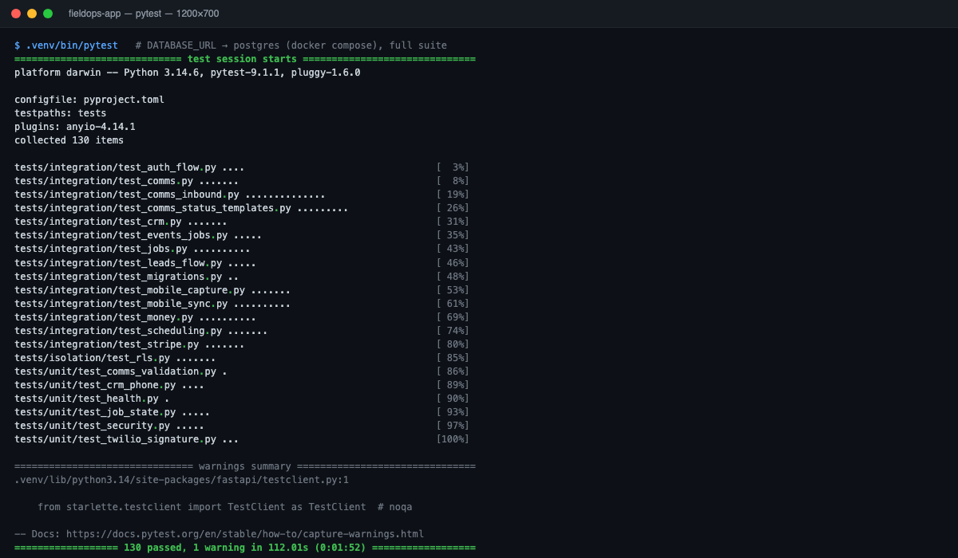Select the 'platform darwin -- Python 3.14.6' line

(188, 73)
